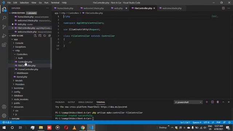This screenshot has width=233, height=131.
Task: Change language mode via PHP status item
Action: [x=218, y=122]
